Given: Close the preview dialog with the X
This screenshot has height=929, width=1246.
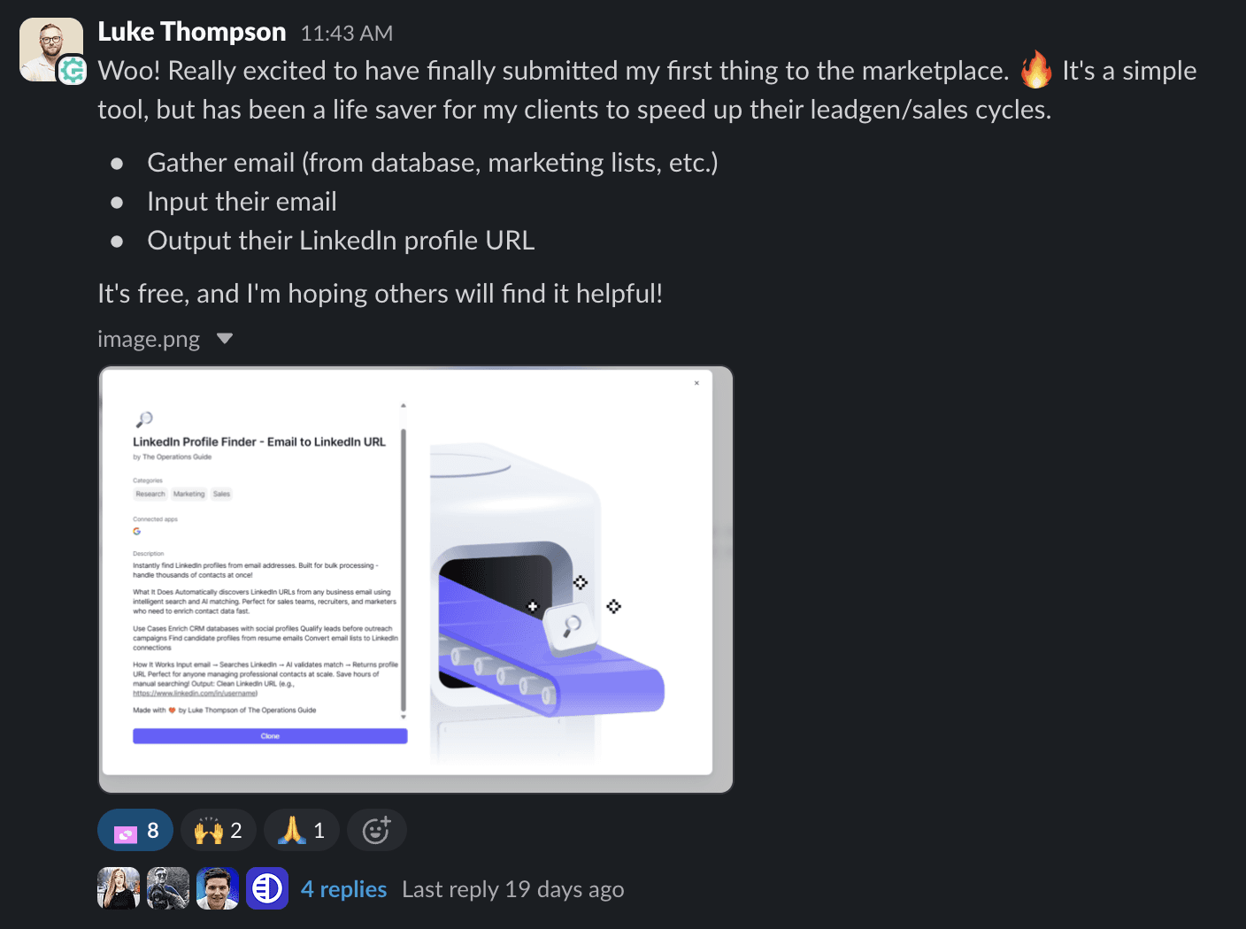Looking at the screenshot, I should point(696,383).
